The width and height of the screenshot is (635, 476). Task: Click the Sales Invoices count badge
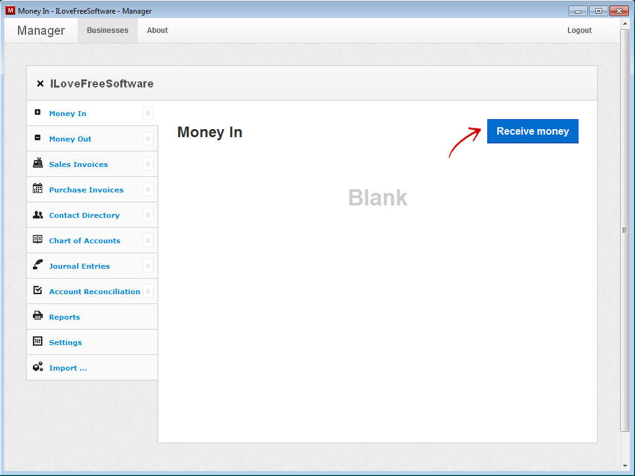148,164
